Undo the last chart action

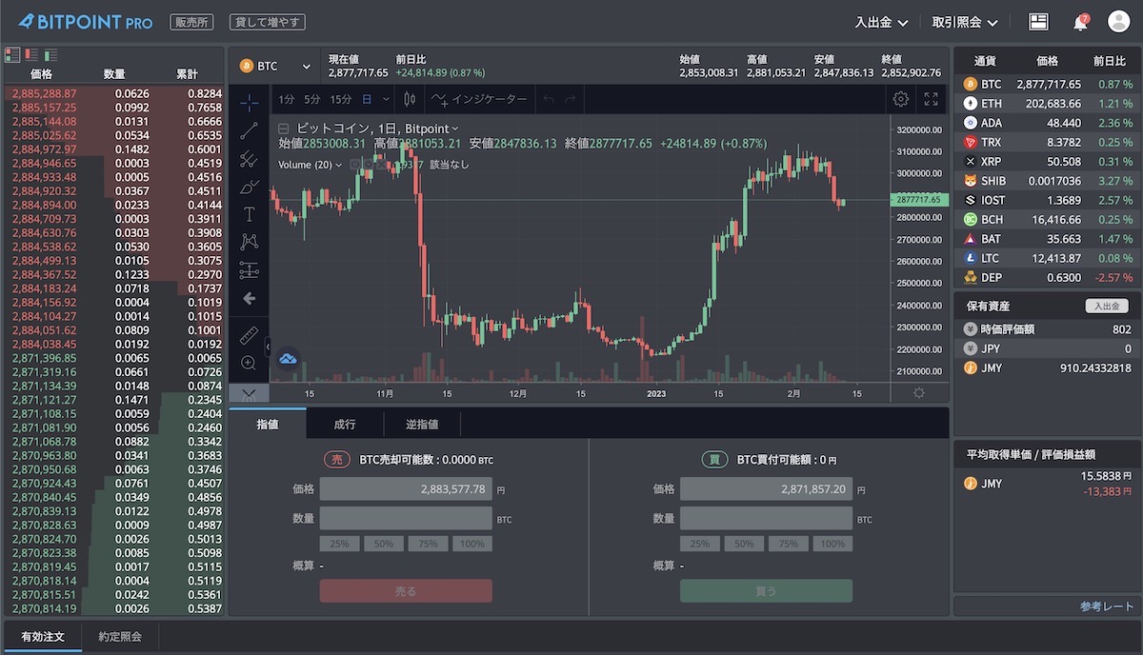point(548,99)
